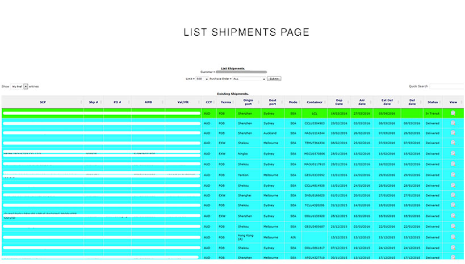Sort table by Origin port column
The width and height of the screenshot is (465, 264).
pos(248,102)
